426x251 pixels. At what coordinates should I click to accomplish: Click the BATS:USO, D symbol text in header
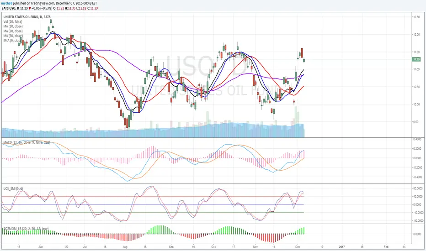tap(11, 8)
